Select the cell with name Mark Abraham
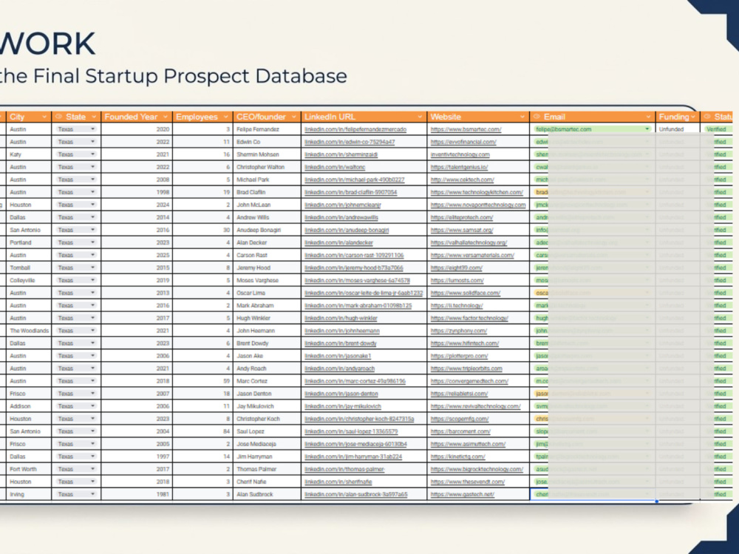 [267, 306]
